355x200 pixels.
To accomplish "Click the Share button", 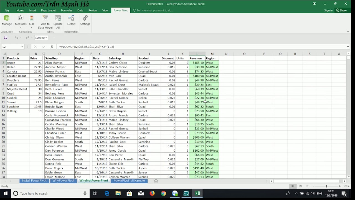I will tap(341, 10).
